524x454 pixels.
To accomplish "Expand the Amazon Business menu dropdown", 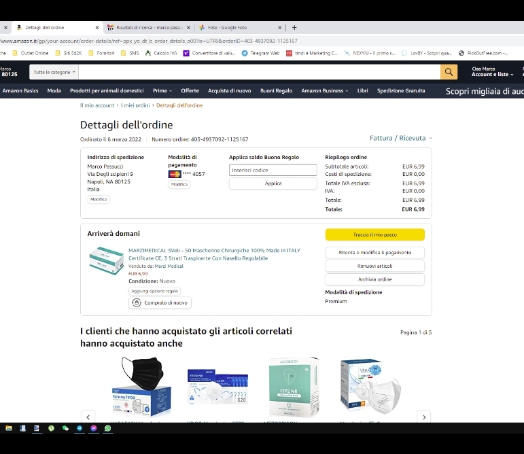I will pyautogui.click(x=324, y=91).
